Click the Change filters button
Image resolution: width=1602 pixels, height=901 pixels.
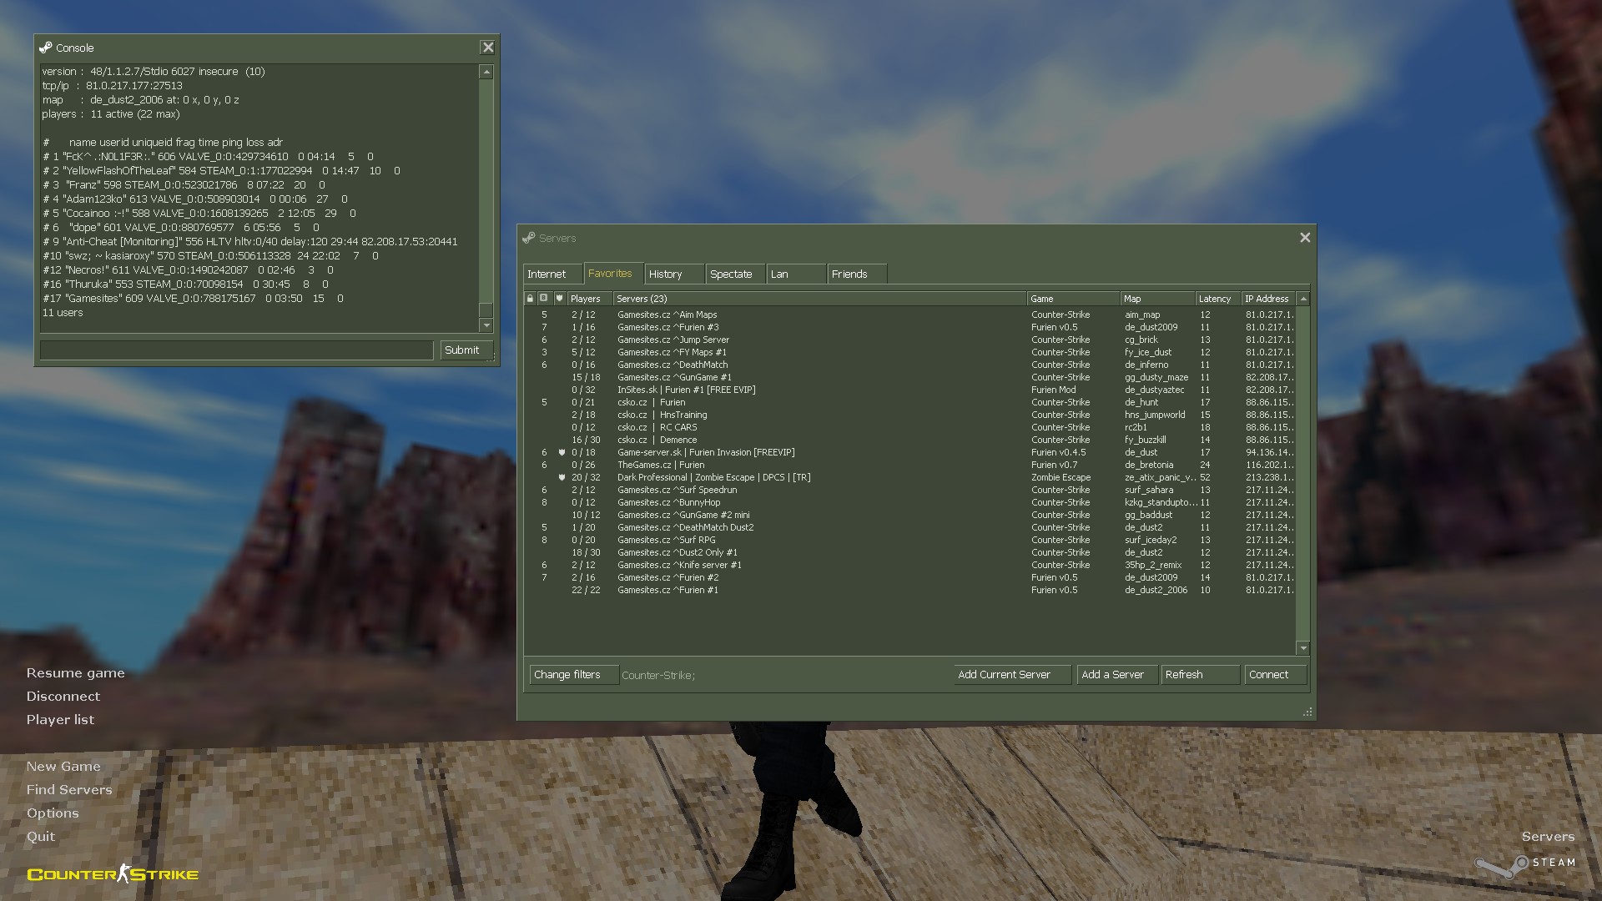coord(574,674)
